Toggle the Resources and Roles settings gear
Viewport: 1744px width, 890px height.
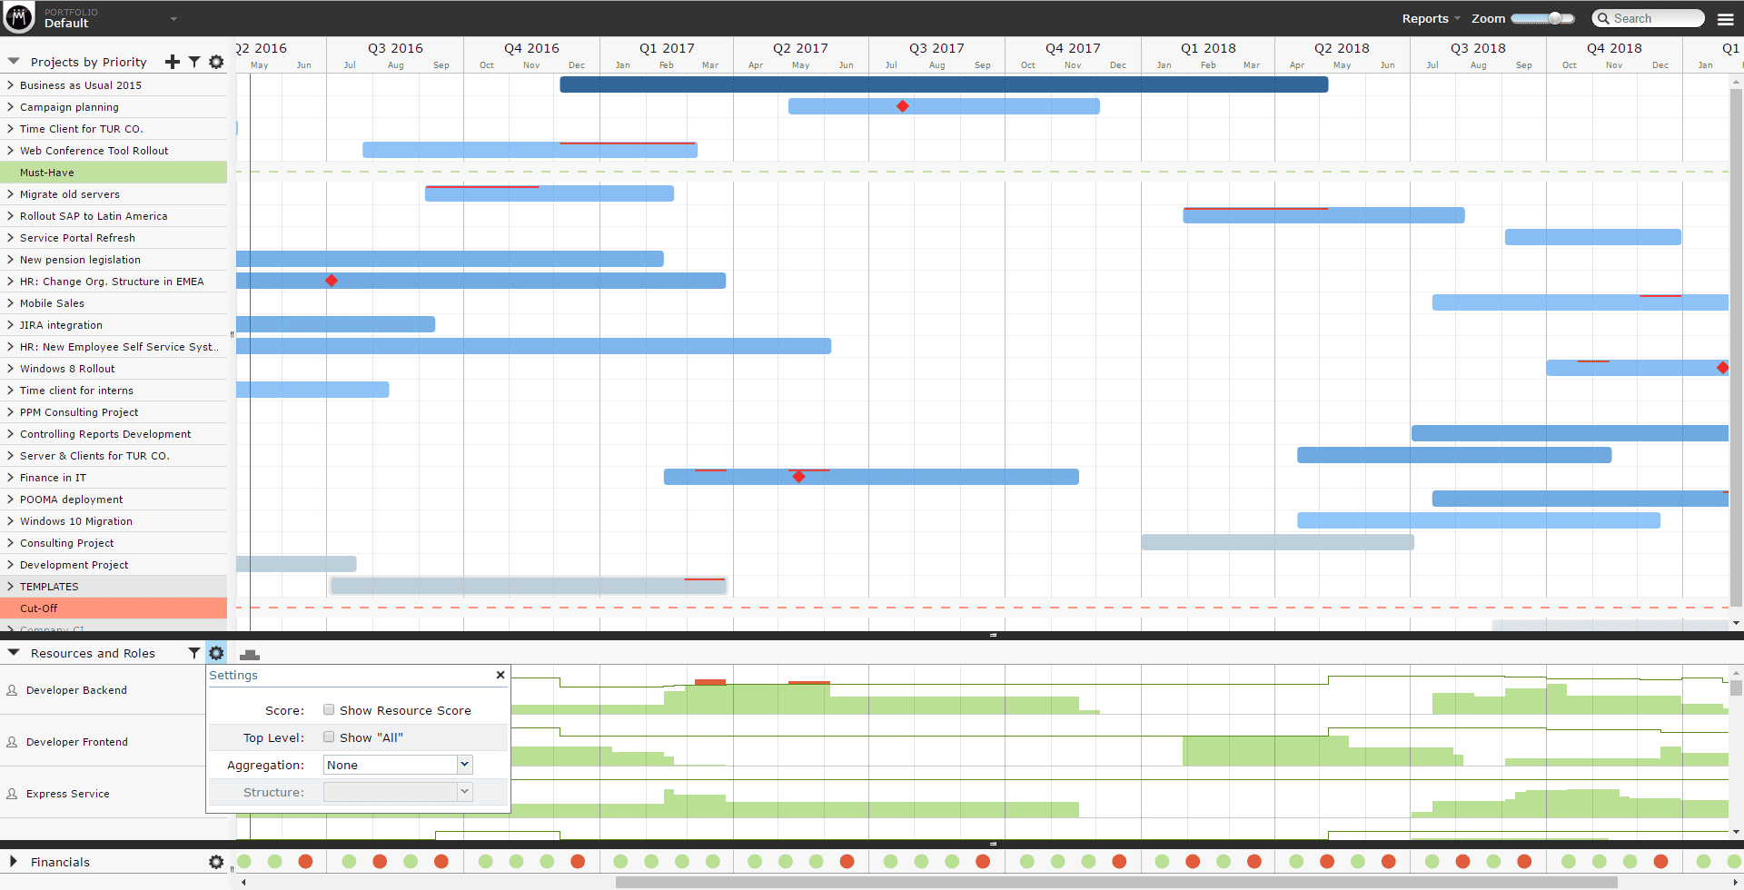pos(216,653)
